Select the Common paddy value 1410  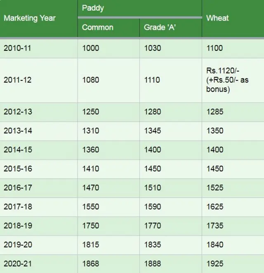coord(91,169)
